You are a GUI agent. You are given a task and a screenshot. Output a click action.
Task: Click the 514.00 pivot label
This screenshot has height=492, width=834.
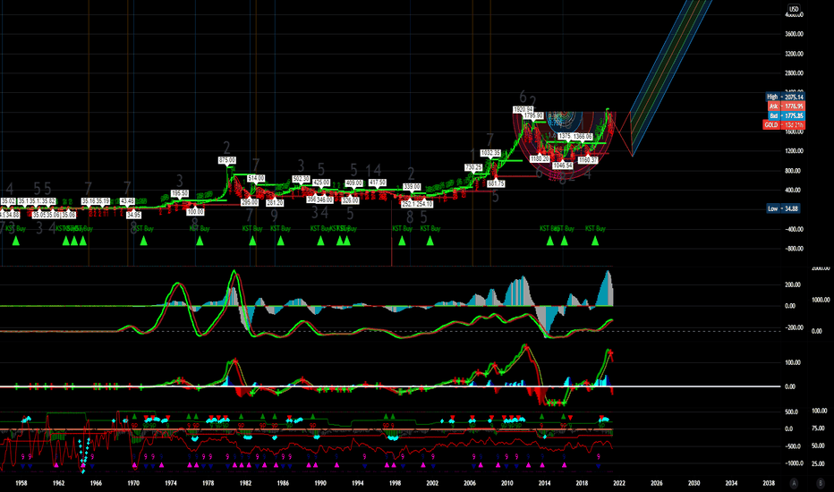pos(256,178)
